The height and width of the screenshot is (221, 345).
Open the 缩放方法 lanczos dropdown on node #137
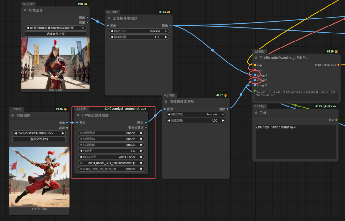pyautogui.click(x=196, y=114)
